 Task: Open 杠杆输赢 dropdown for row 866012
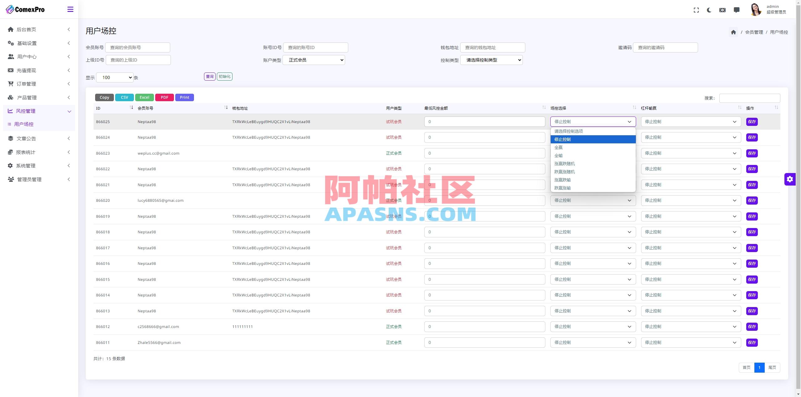click(691, 327)
